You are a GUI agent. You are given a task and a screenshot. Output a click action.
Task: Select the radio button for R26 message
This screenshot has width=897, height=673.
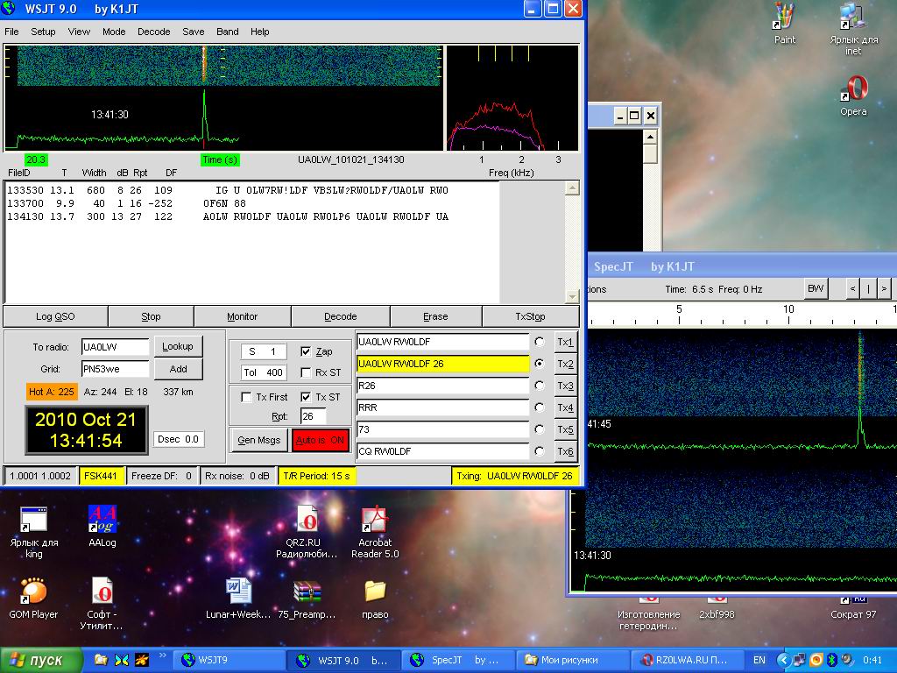tap(539, 386)
